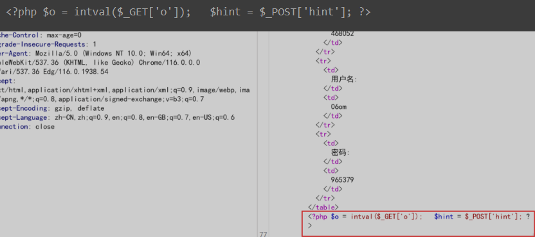The image size is (535, 237).
Task: Click line number 77 in the gutter
Action: pyautogui.click(x=263, y=234)
